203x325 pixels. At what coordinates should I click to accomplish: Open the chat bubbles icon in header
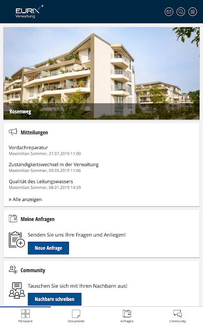click(181, 12)
